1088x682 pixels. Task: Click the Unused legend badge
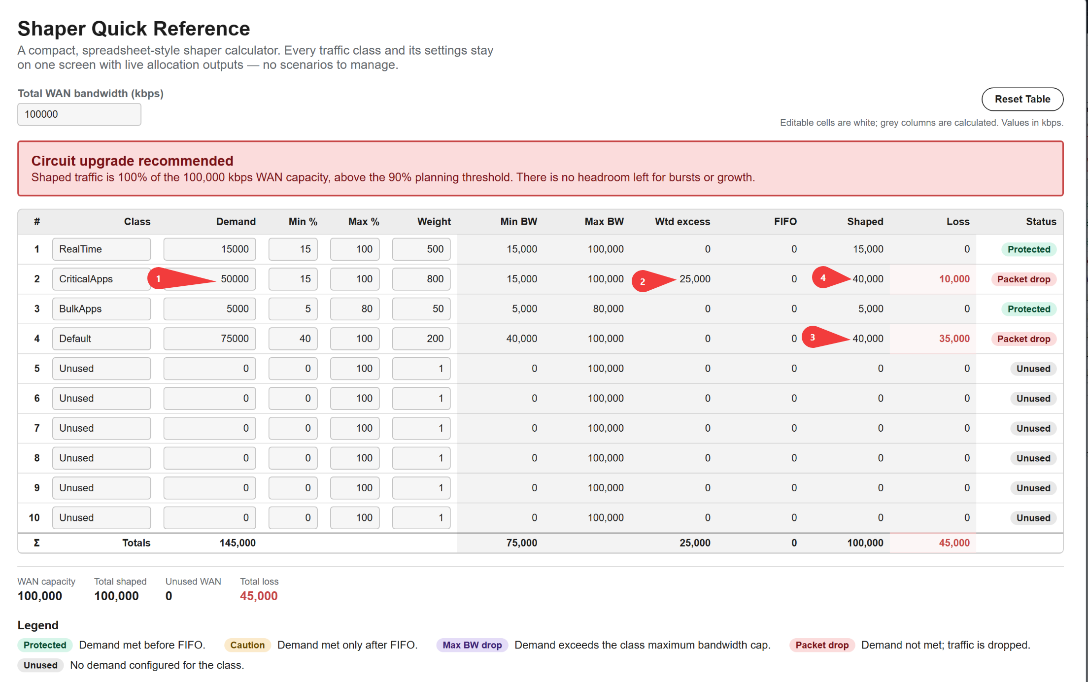pos(40,665)
